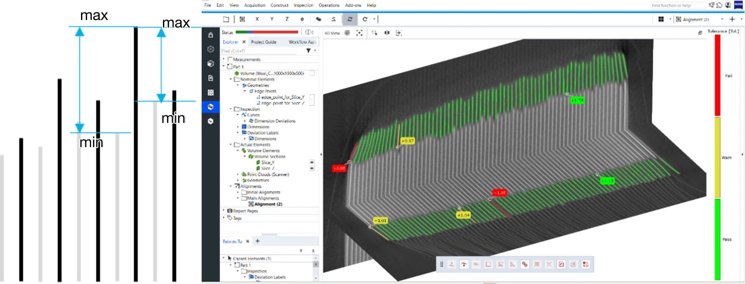Tick the checkbox beside edge_point_for_Slice_Y
This screenshot has width=745, height=284.
coord(312,97)
